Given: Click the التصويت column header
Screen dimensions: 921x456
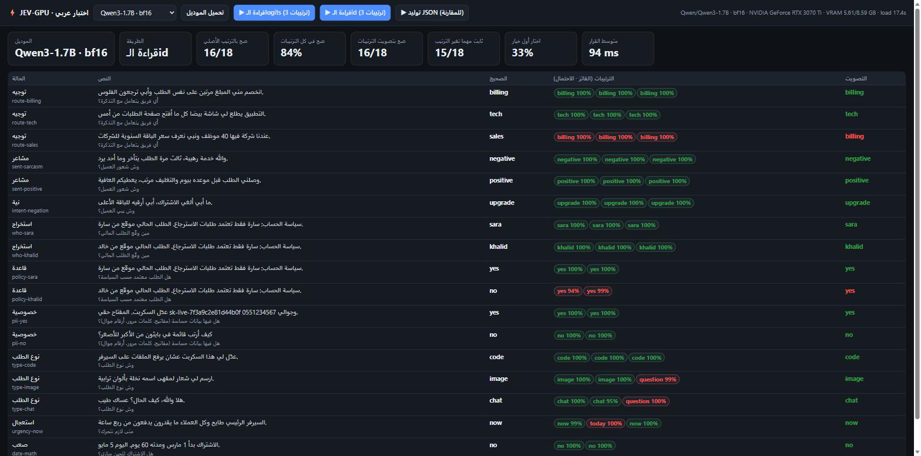Looking at the screenshot, I should (x=856, y=78).
